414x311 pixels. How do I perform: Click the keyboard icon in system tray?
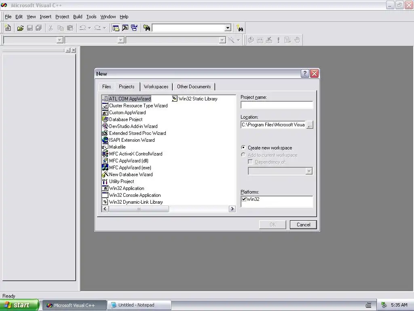(369, 305)
